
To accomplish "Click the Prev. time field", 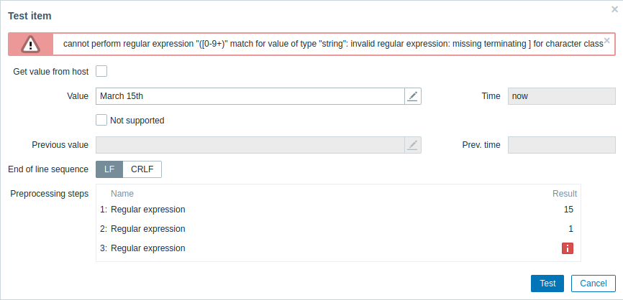I will [x=561, y=145].
